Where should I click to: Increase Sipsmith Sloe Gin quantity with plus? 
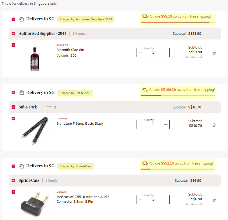[x=166, y=53]
